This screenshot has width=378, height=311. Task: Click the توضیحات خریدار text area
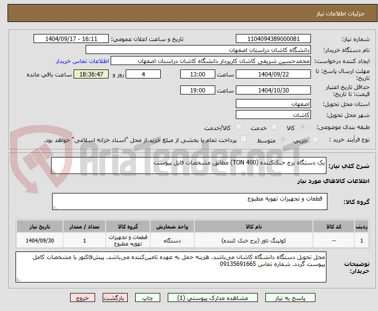coord(171,267)
